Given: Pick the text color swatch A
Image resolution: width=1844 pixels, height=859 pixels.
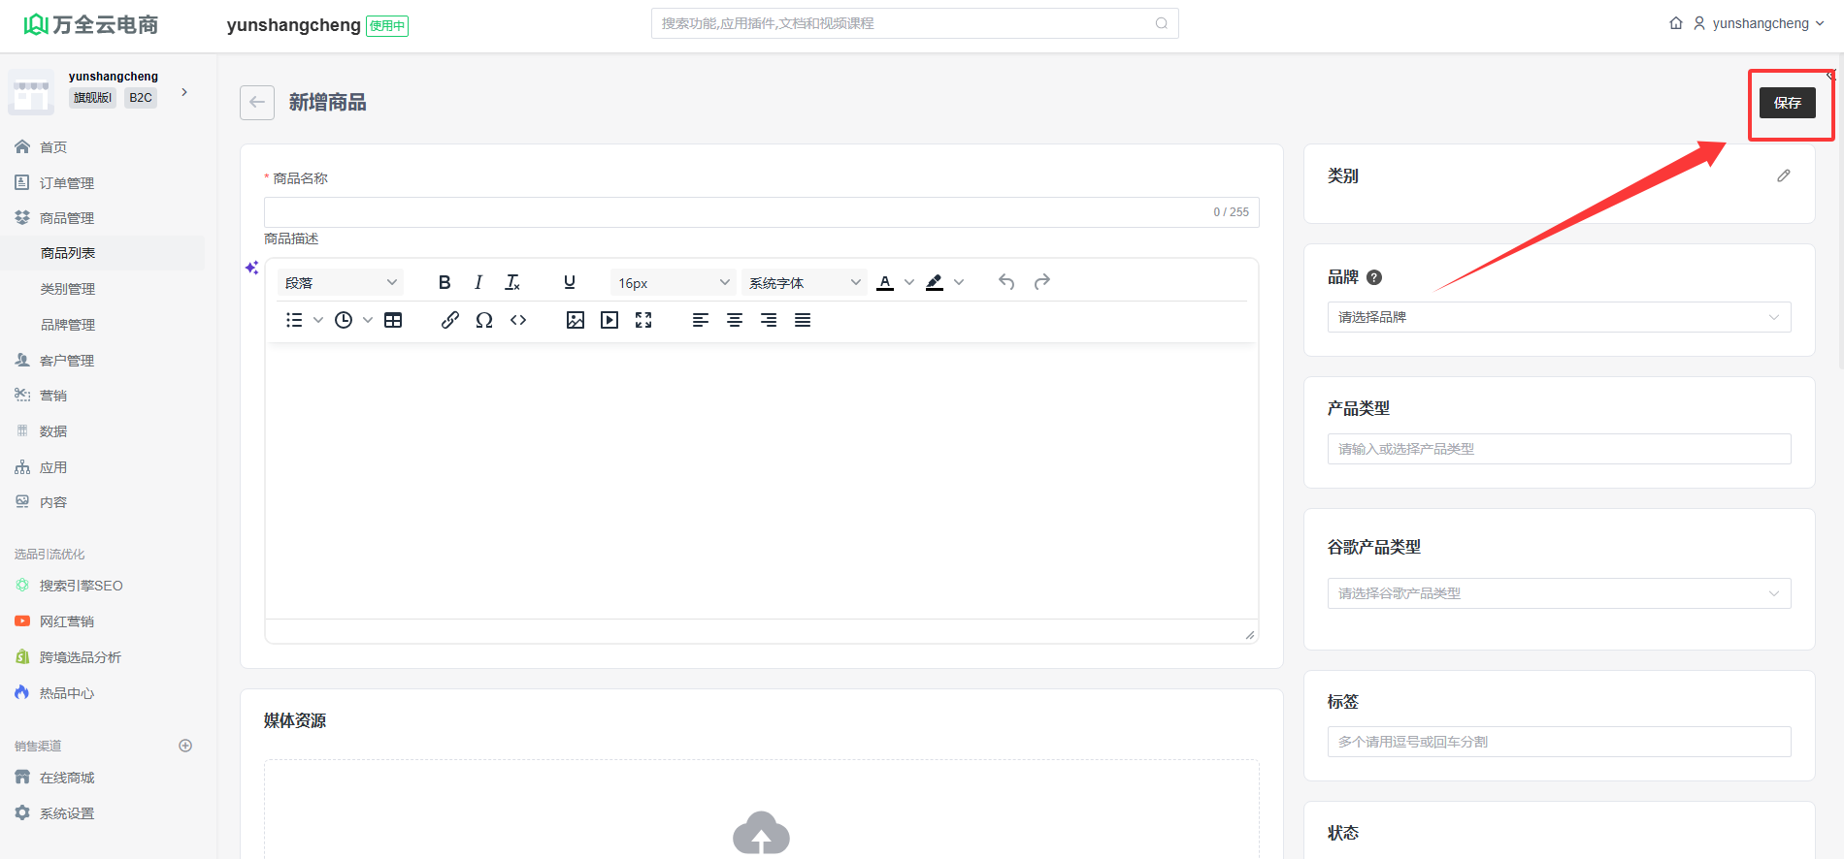Looking at the screenshot, I should point(885,282).
